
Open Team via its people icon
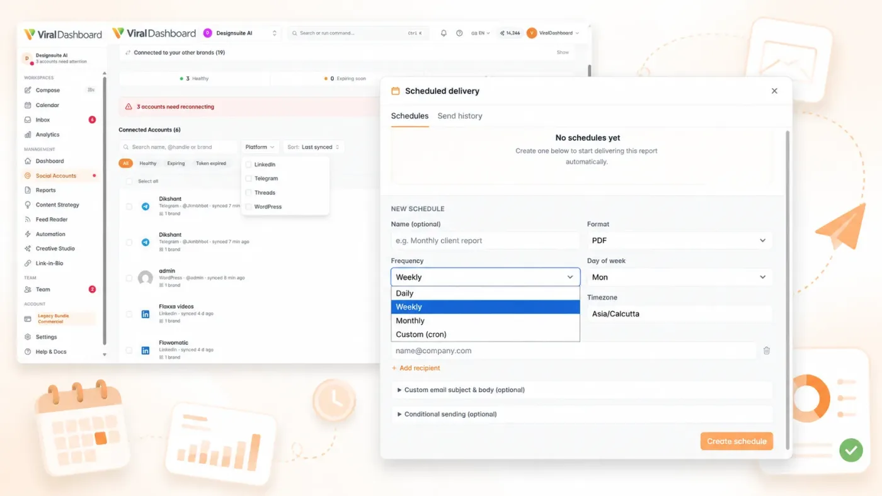(x=28, y=290)
